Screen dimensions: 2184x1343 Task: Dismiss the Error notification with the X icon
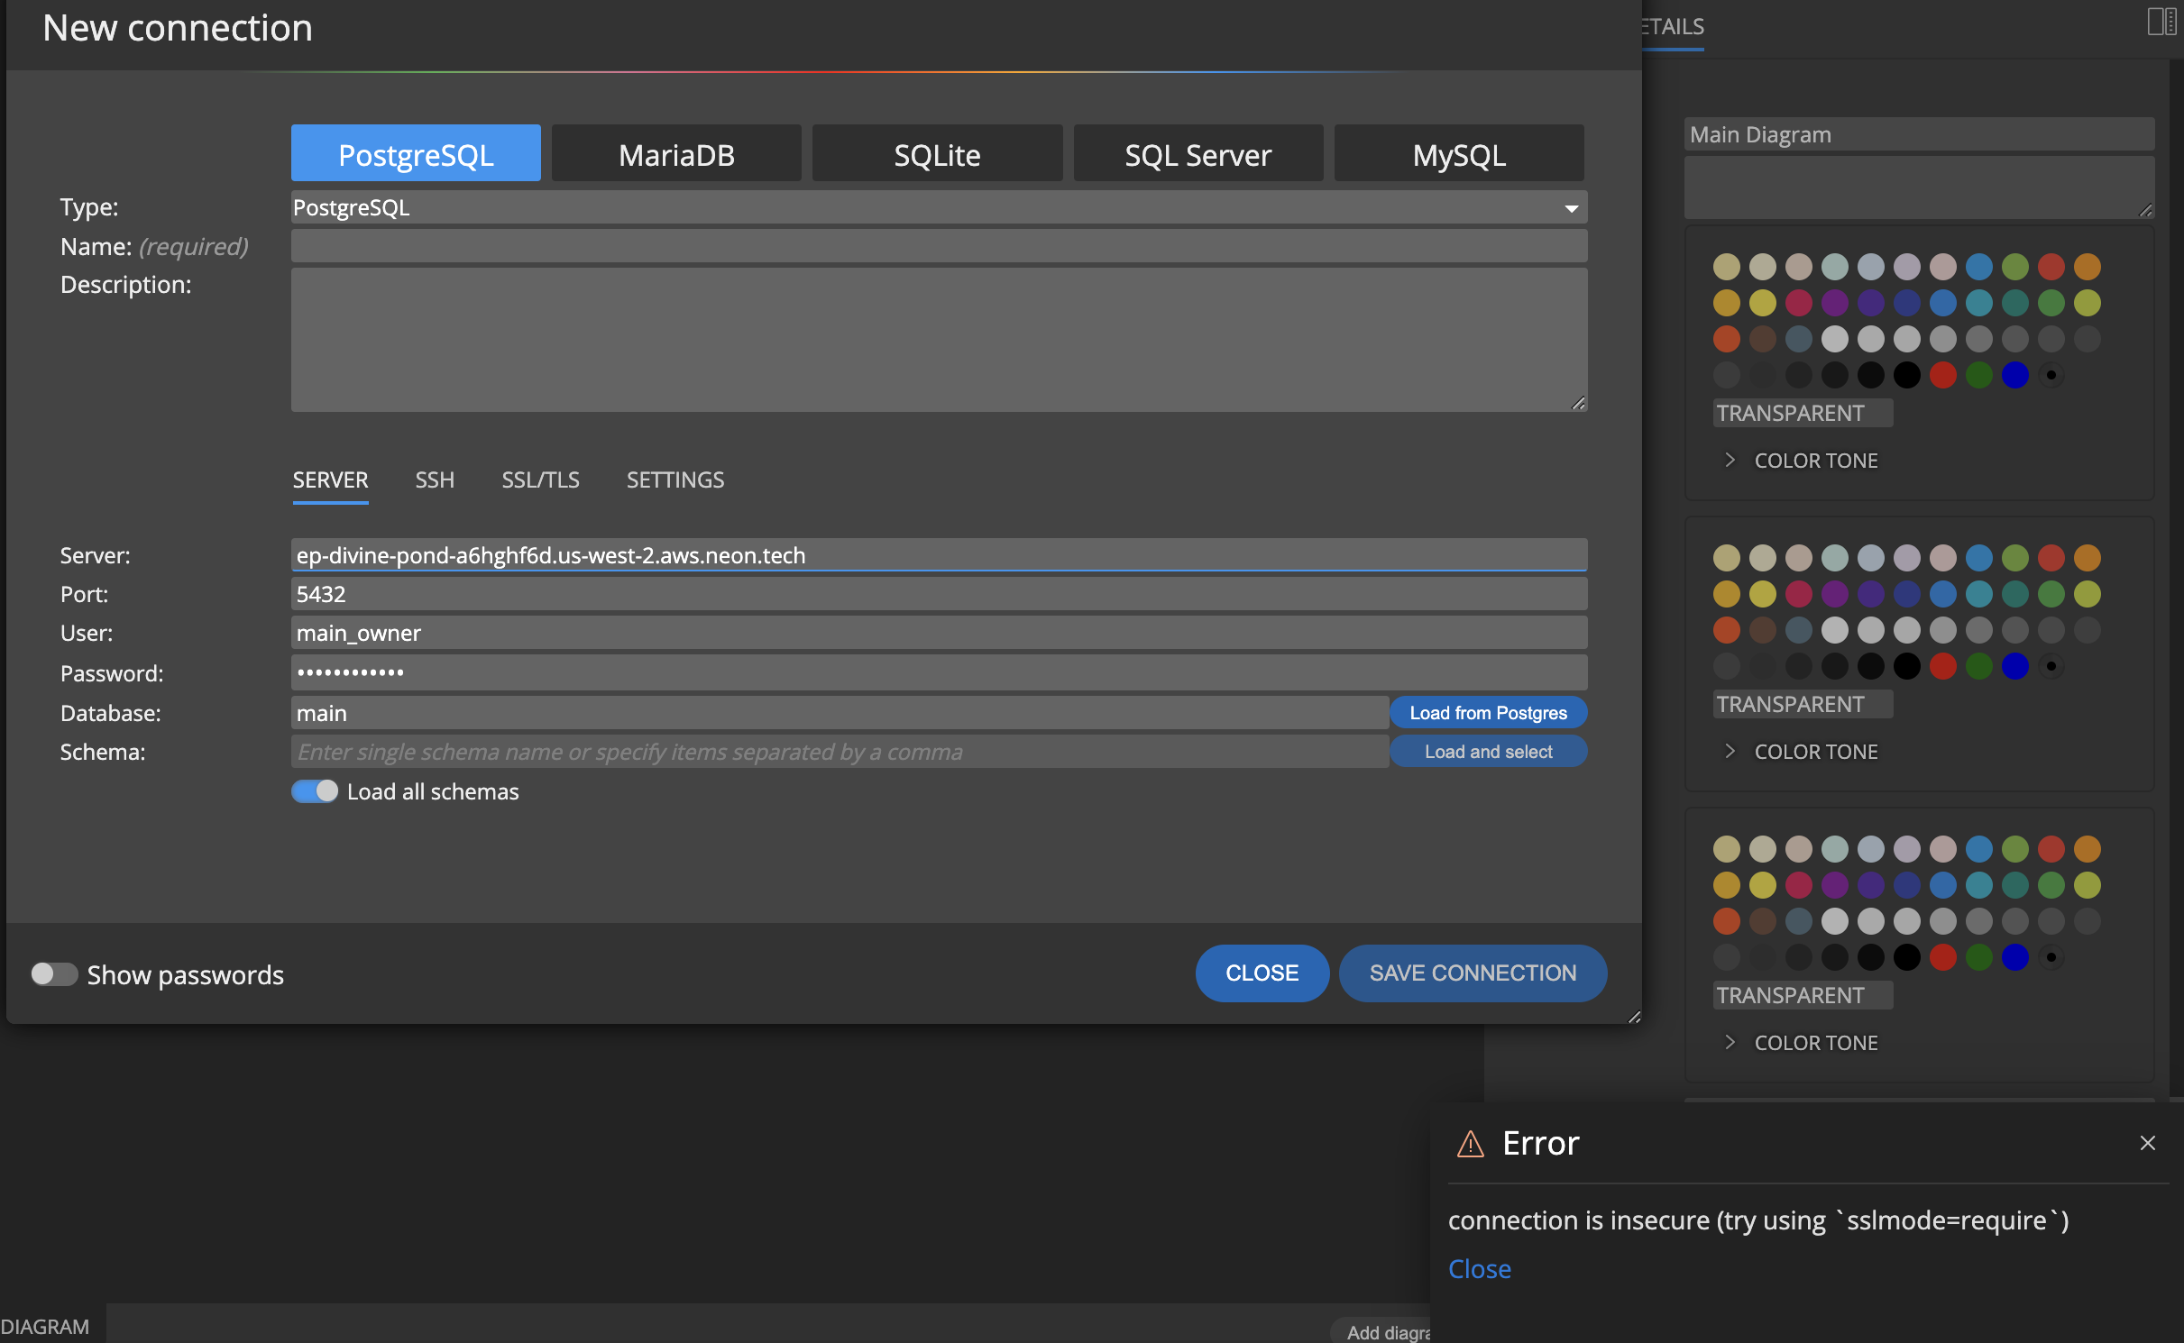coord(2148,1143)
